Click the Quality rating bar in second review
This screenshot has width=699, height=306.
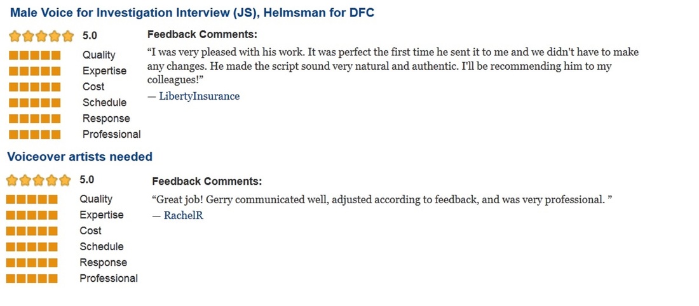pos(32,199)
